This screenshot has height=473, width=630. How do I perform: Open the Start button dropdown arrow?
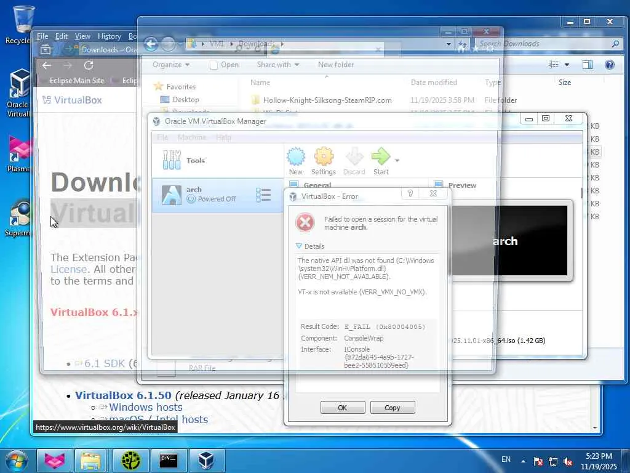[397, 161]
